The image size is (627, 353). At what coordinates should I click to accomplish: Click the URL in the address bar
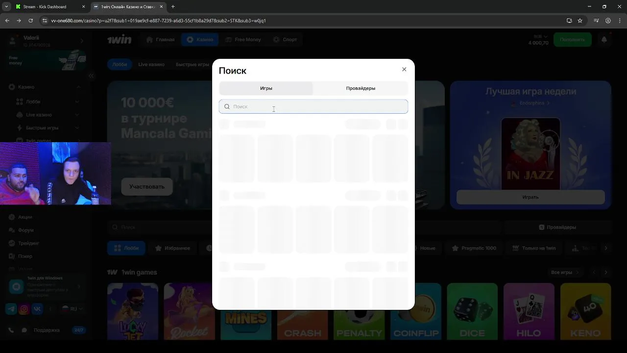158,21
